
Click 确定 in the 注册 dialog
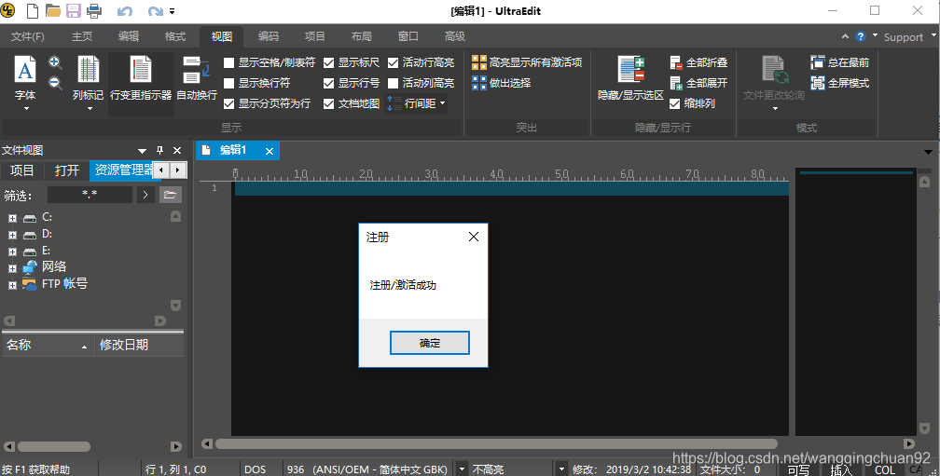430,343
